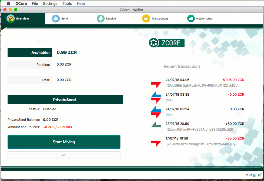The height and width of the screenshot is (181, 264).
Task: Click the red sent icon for 17/07/18 19:59
Action: [x=156, y=144]
